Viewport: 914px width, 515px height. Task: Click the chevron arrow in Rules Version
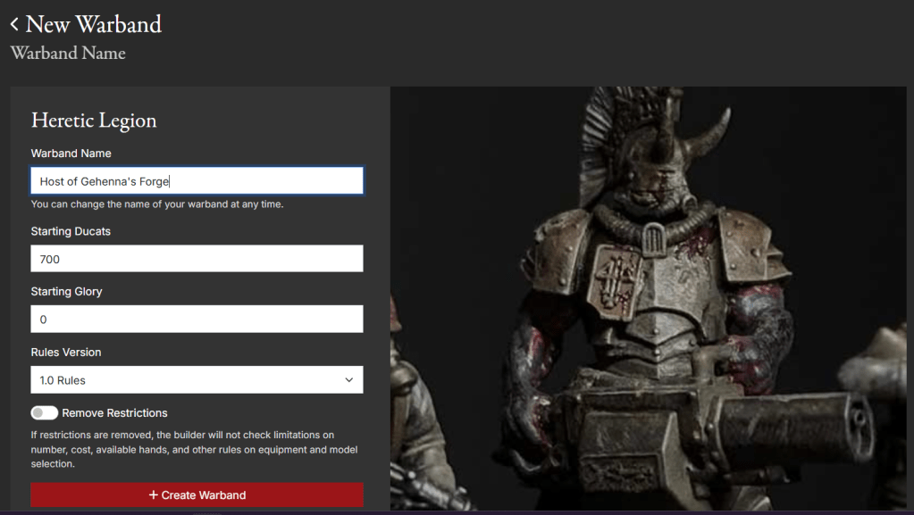pyautogui.click(x=348, y=380)
